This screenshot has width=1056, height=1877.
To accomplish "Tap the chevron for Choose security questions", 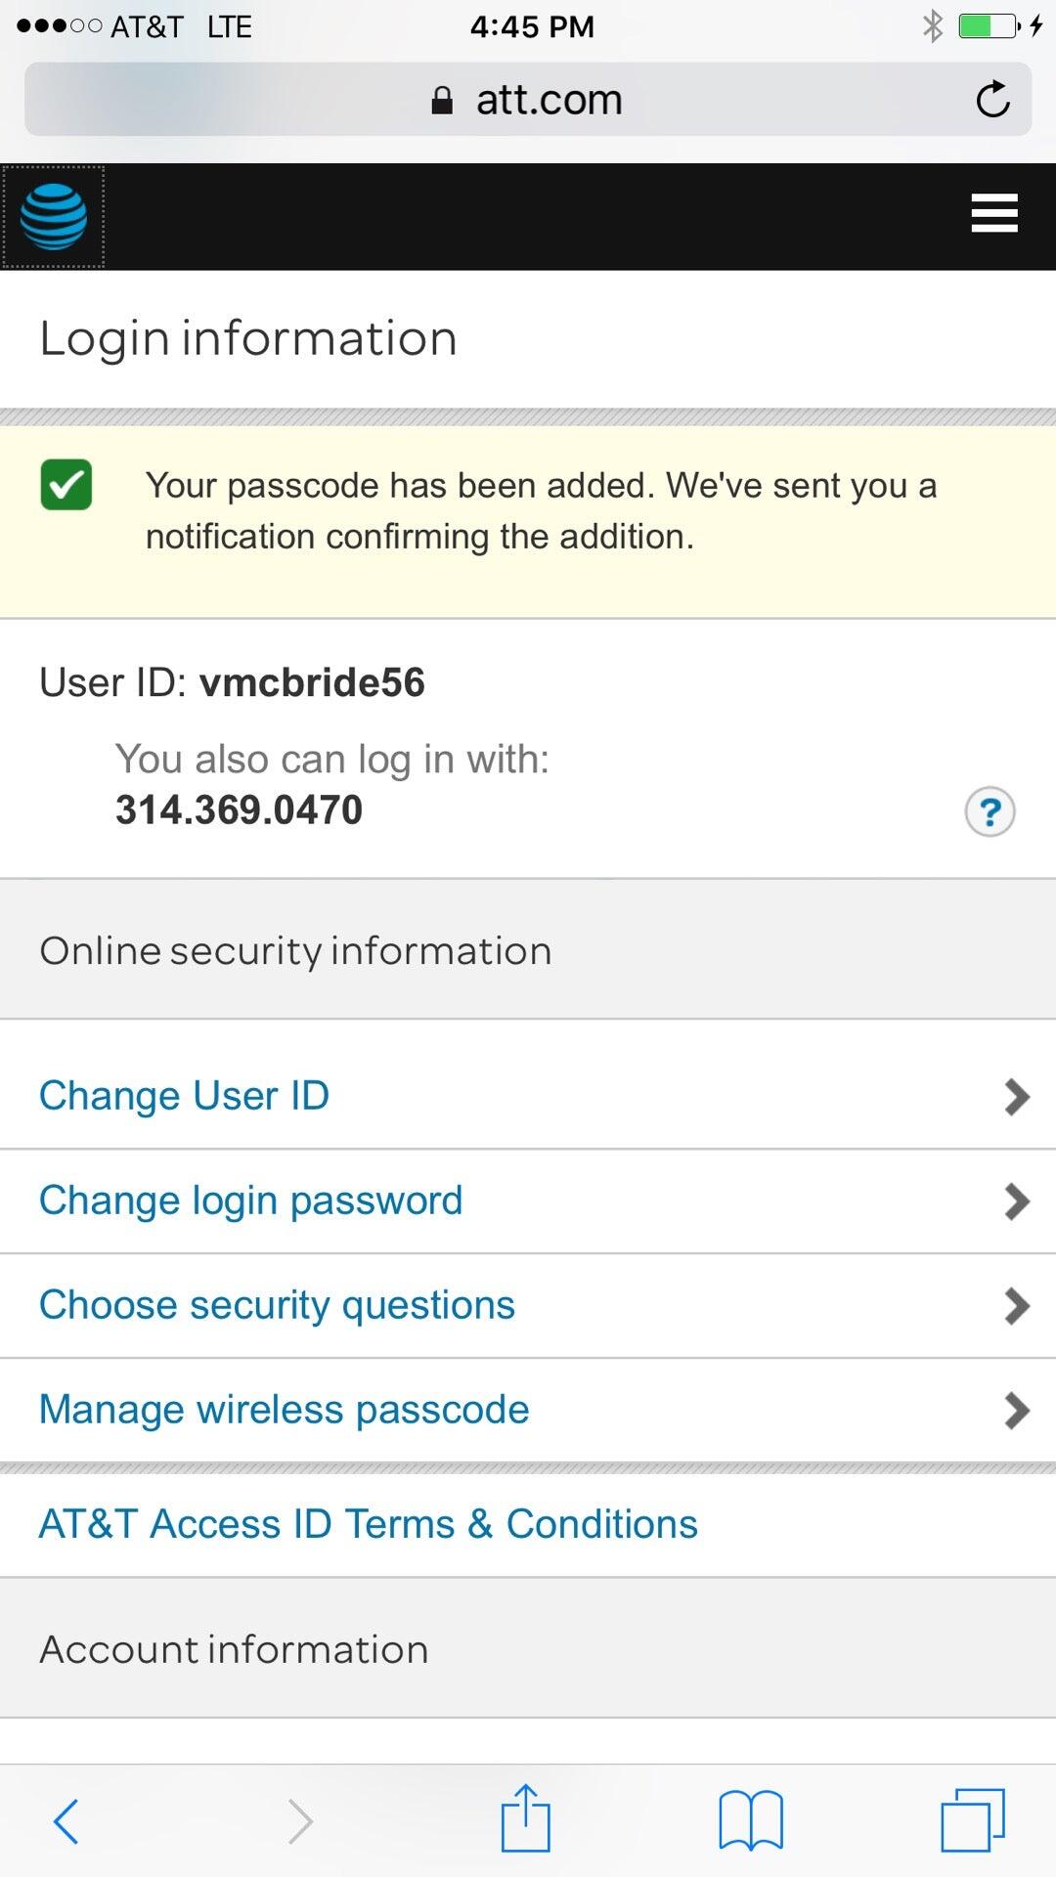I will [1017, 1306].
